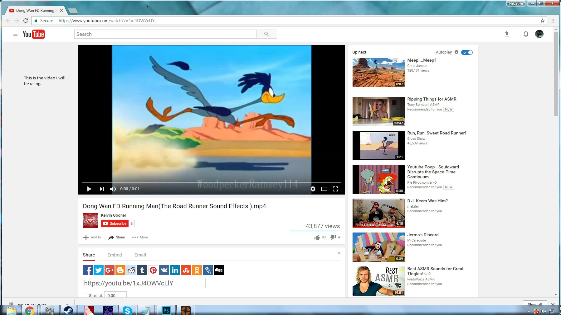
Task: Go to the YouTube home logo
Action: click(x=34, y=34)
